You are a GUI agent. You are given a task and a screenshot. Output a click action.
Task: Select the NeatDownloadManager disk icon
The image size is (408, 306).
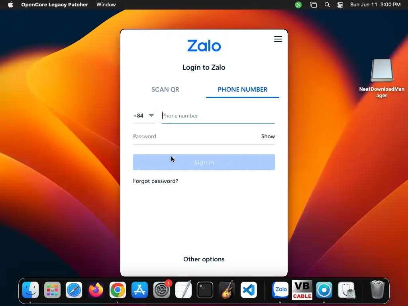pyautogui.click(x=382, y=71)
